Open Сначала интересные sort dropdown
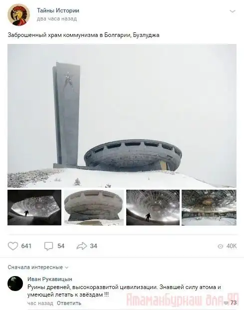Screen dimensions: 244x310 tap(38, 267)
